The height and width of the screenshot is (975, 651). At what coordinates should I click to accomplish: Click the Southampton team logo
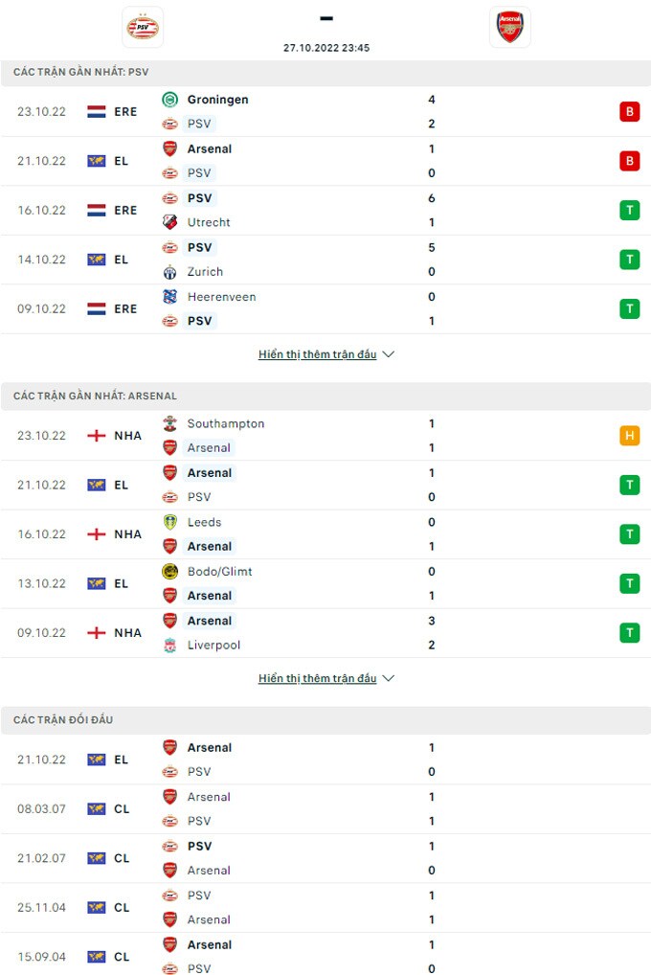click(x=170, y=423)
